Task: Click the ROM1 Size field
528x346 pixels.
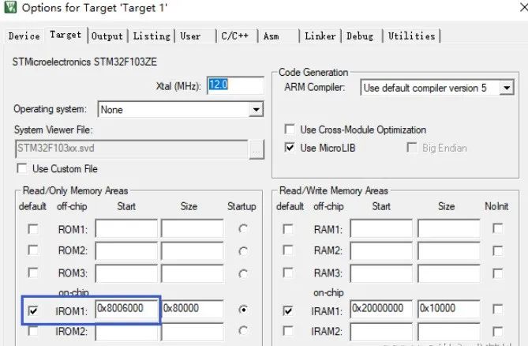Action: [193, 228]
